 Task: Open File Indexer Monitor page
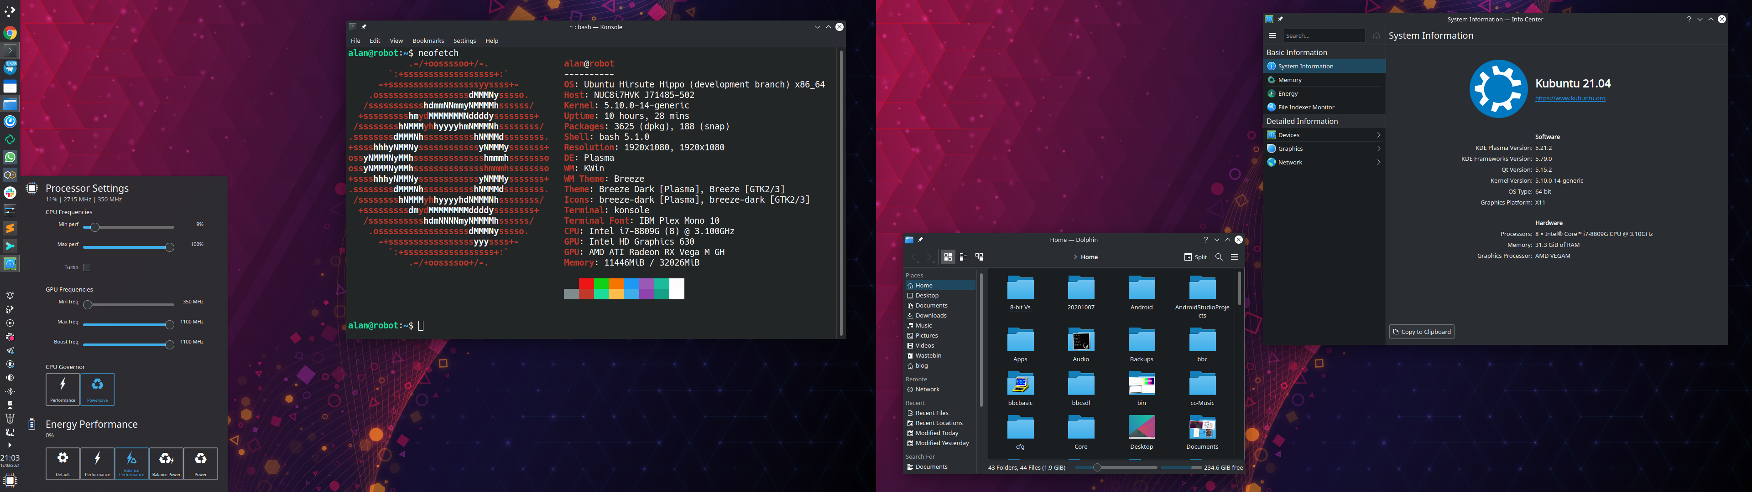pos(1324,108)
